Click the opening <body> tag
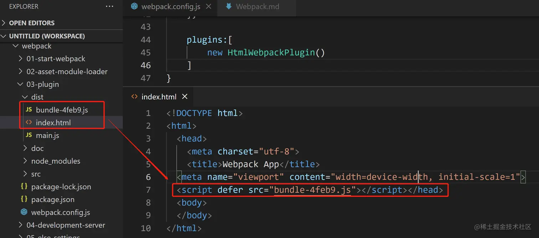Image resolution: width=539 pixels, height=238 pixels. coord(191,202)
